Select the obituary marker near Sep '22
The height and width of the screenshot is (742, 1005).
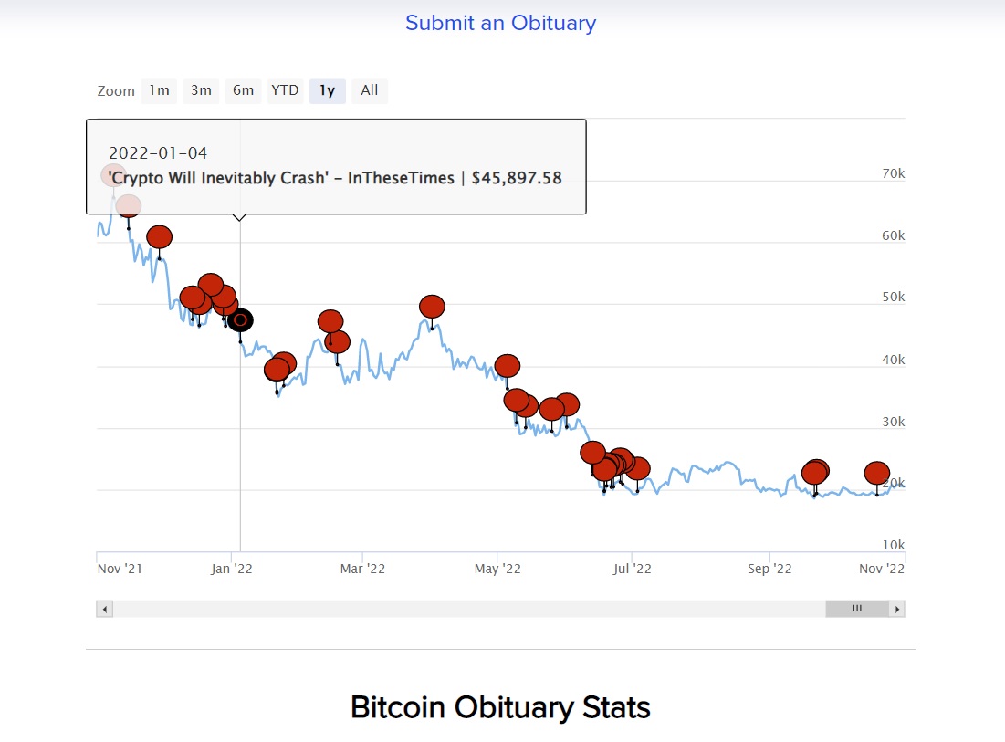pyautogui.click(x=815, y=472)
